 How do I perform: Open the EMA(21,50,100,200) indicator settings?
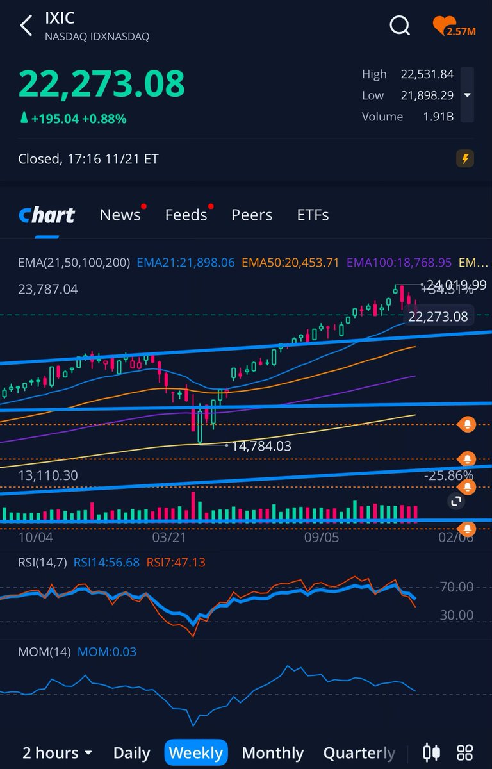click(x=74, y=263)
